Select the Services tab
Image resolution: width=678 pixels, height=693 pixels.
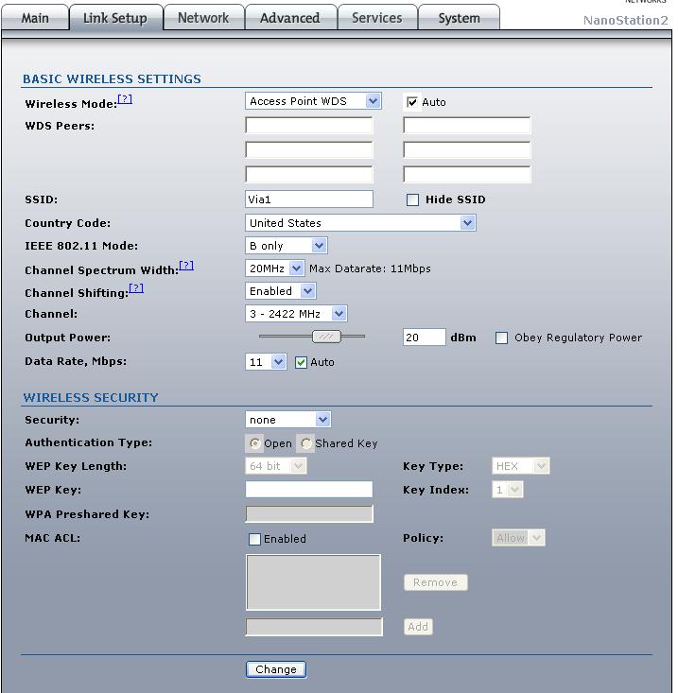click(377, 18)
